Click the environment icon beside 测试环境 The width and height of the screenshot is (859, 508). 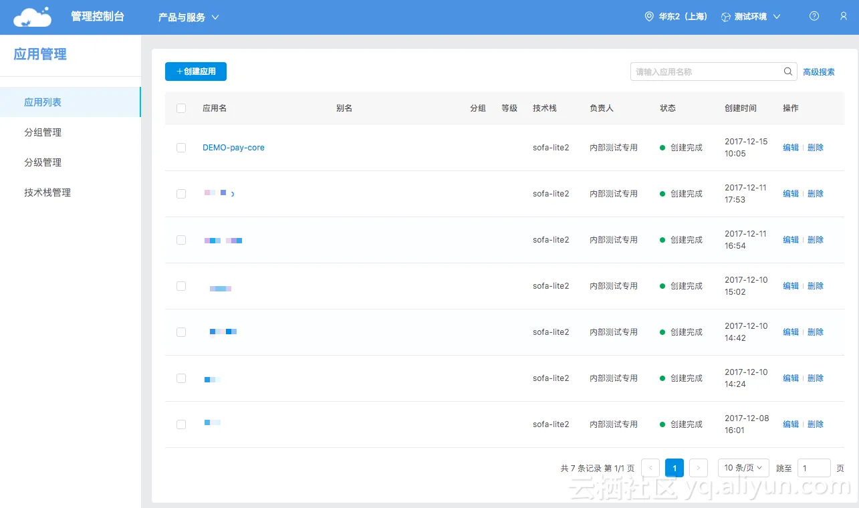coord(726,17)
